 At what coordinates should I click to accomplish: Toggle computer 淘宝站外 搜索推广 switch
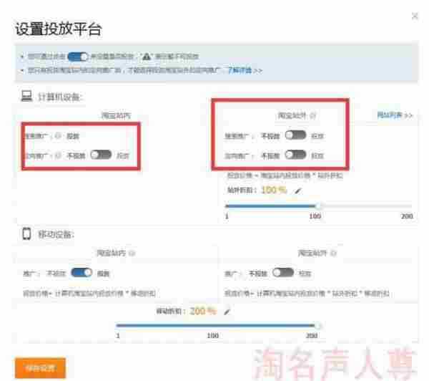pyautogui.click(x=295, y=135)
